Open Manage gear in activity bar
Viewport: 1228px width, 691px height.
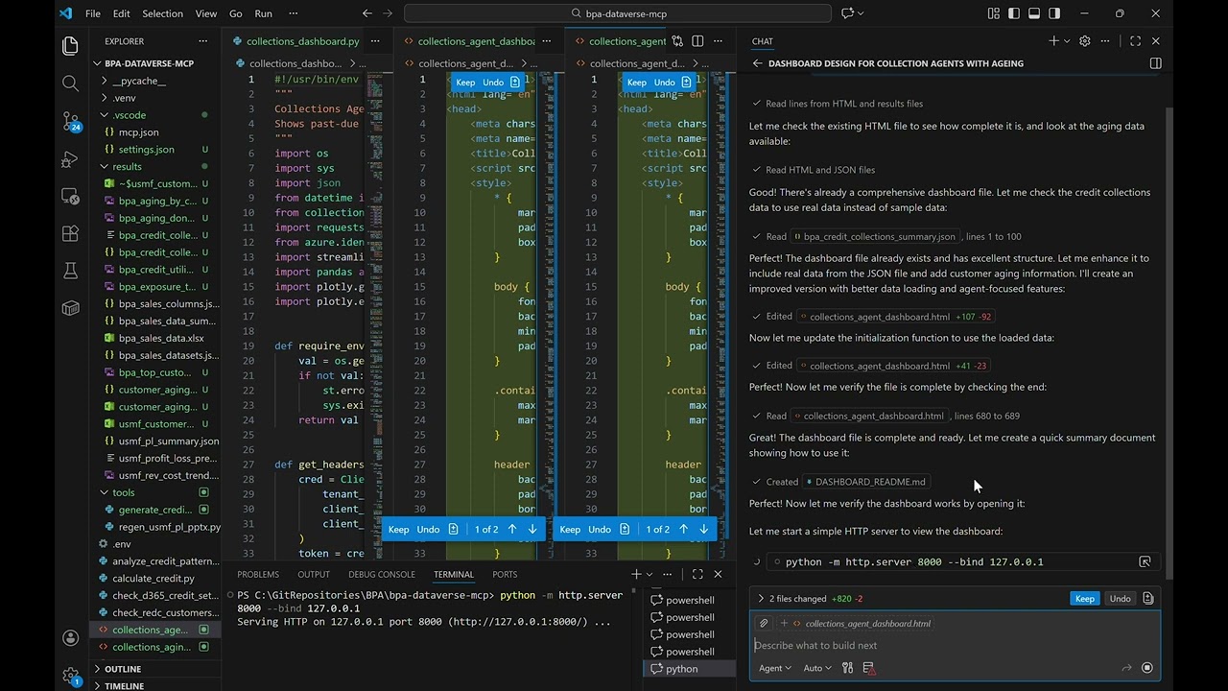coord(70,676)
